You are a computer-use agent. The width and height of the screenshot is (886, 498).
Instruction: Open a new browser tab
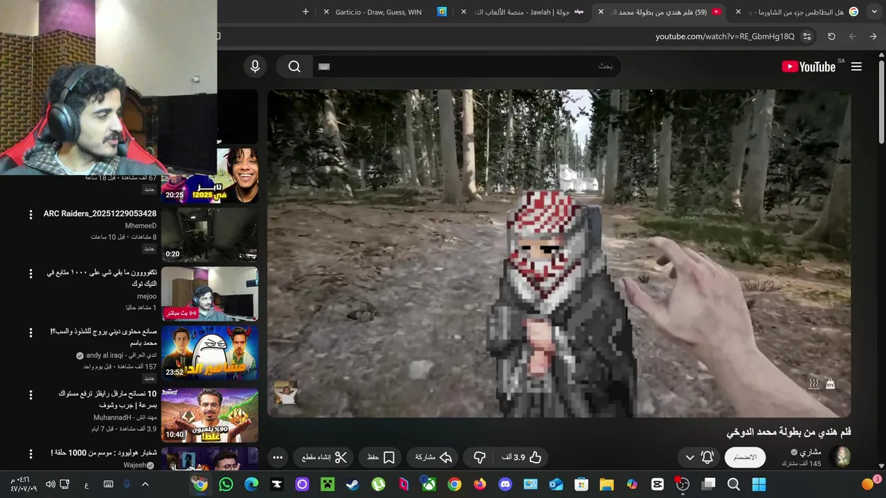click(305, 12)
